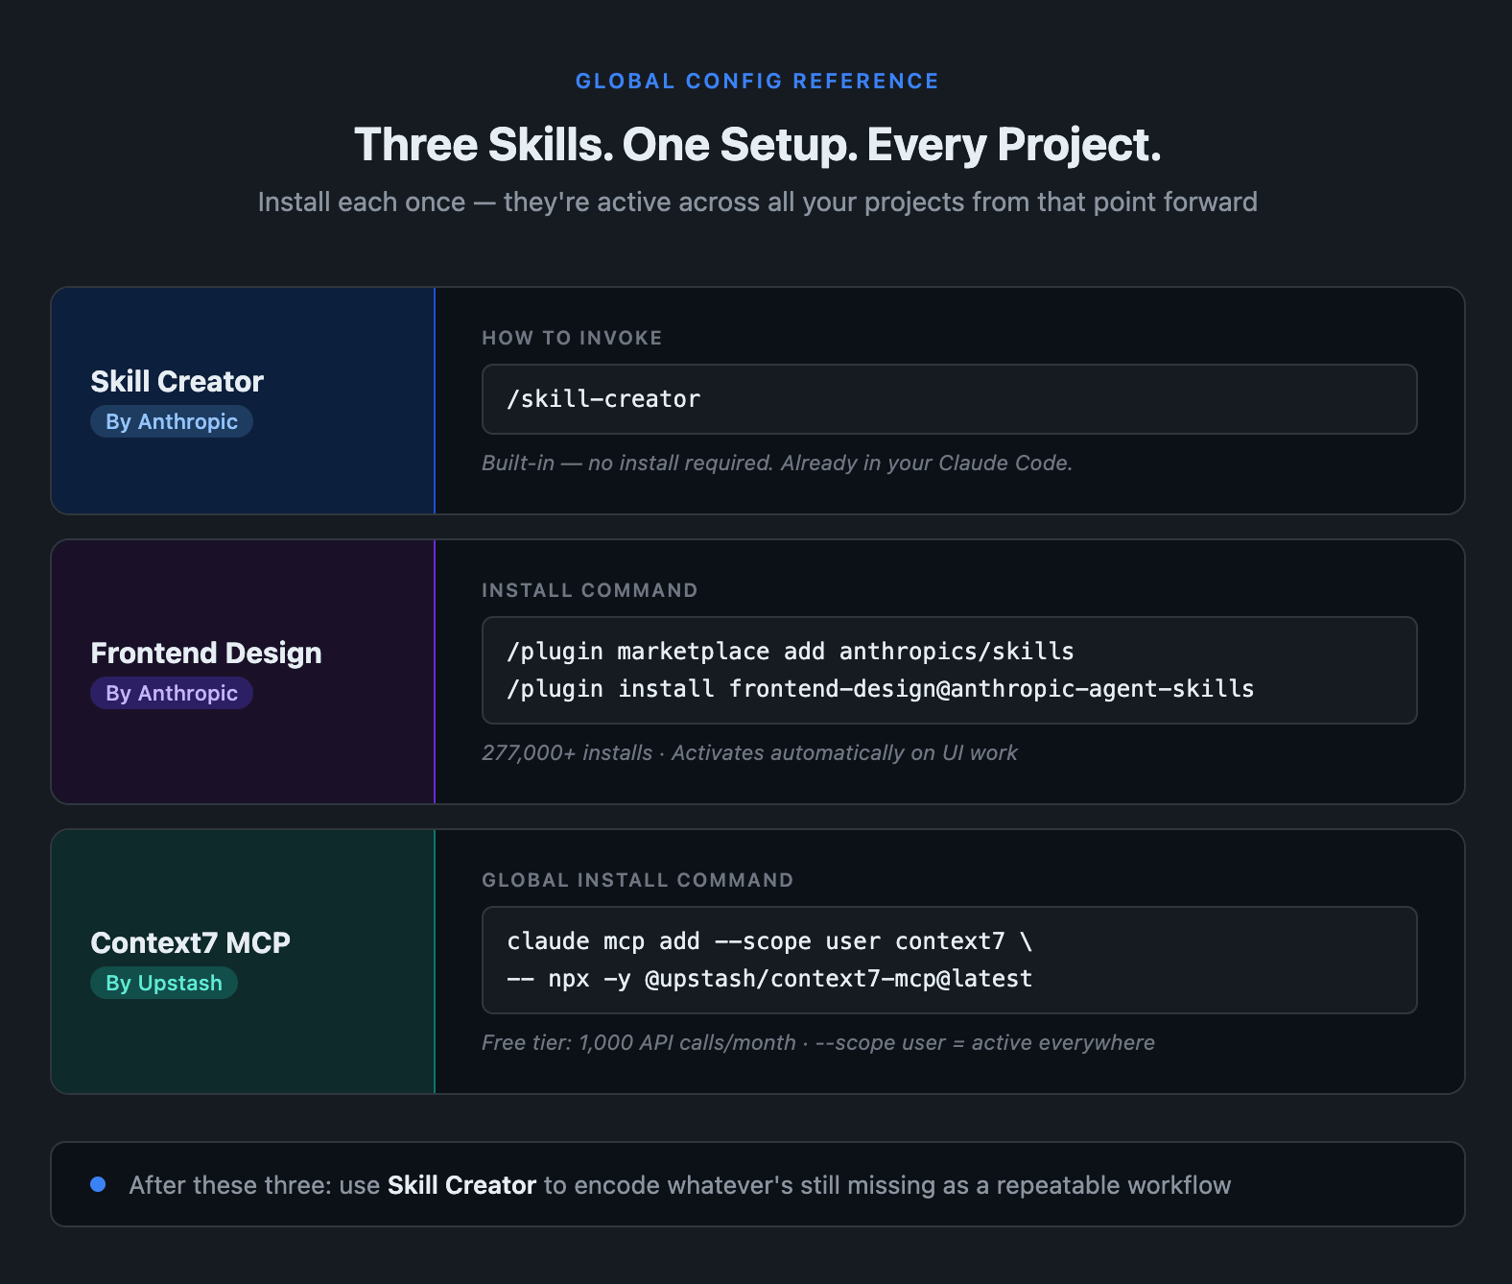Image resolution: width=1512 pixels, height=1284 pixels.
Task: Click the By Anthropic badge under Skill Creator
Action: tap(172, 421)
